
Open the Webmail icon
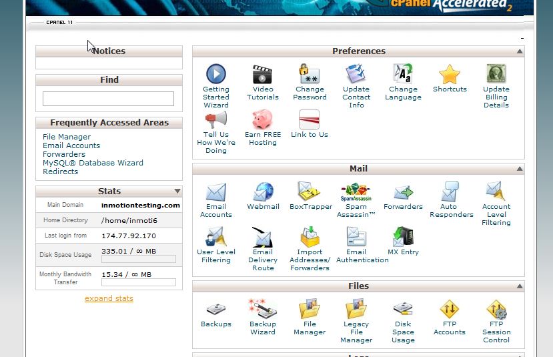pyautogui.click(x=263, y=192)
